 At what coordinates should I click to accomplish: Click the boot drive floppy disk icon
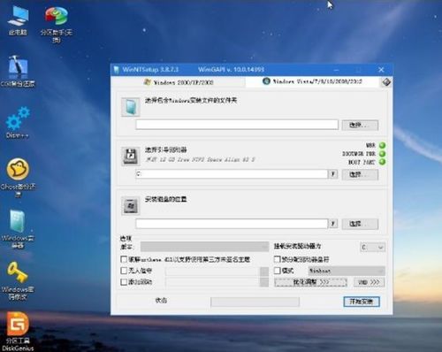(131, 156)
